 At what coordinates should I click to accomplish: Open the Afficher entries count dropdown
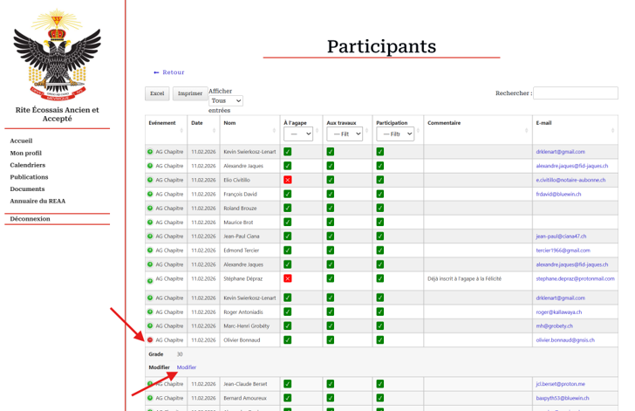pyautogui.click(x=225, y=101)
